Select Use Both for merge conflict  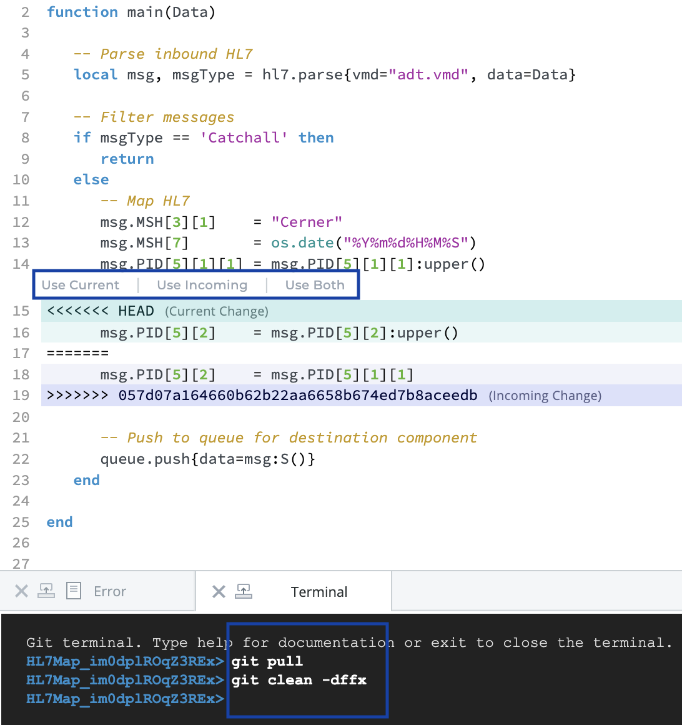tap(315, 285)
